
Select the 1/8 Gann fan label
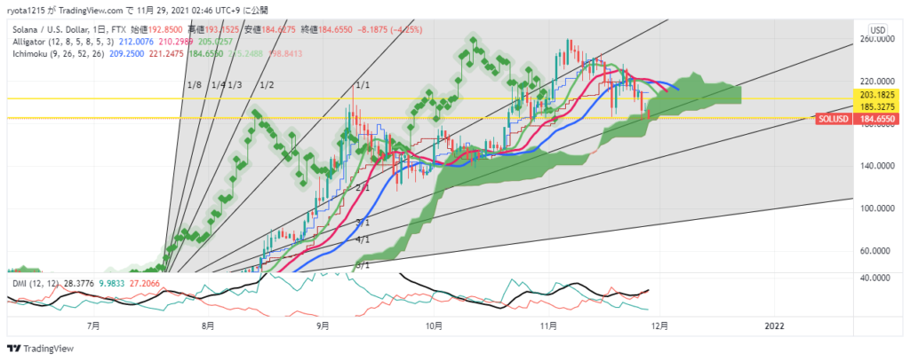click(x=195, y=84)
